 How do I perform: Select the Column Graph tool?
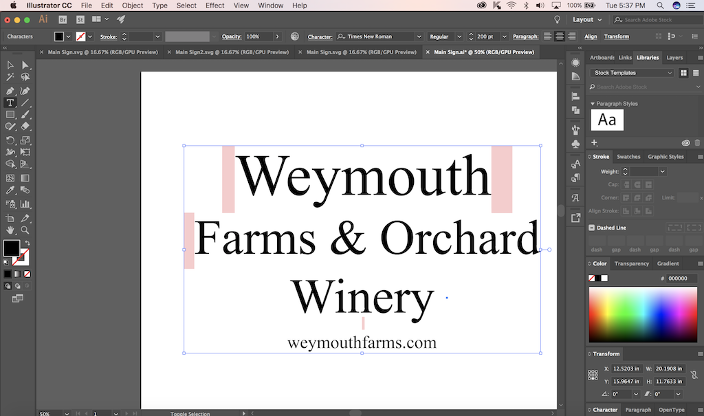(x=25, y=204)
